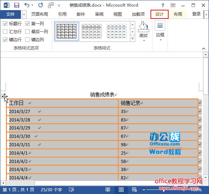
Task: Switch to the 页面布局 tab
Action: 39,14
